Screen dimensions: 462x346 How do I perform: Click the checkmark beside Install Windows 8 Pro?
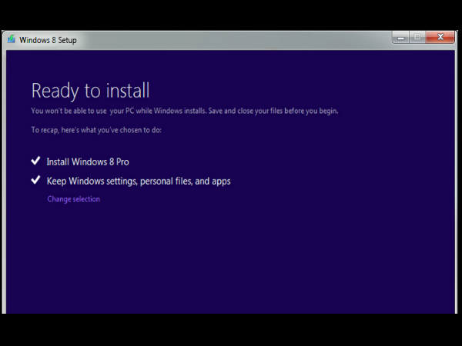(x=35, y=161)
